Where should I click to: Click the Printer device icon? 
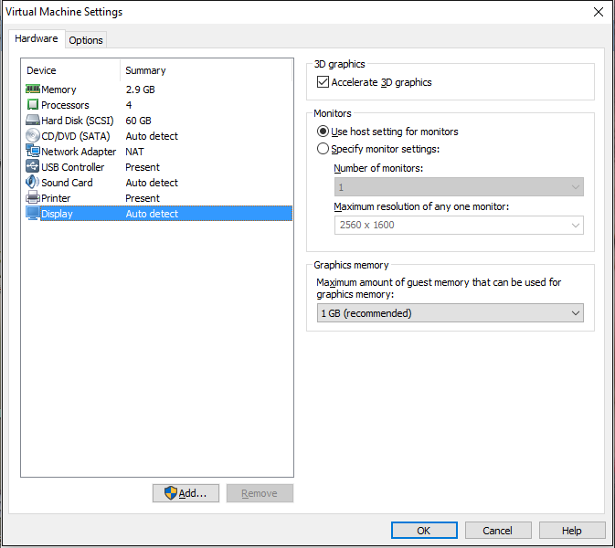point(33,198)
